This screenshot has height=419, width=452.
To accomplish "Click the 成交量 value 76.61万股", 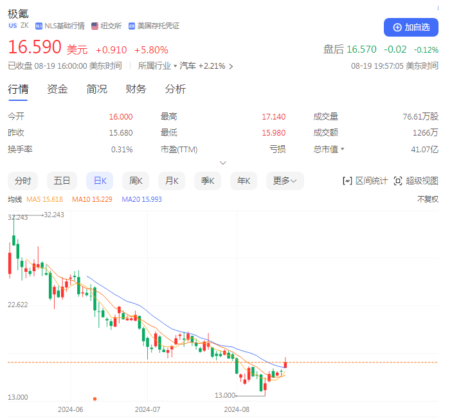I will tap(420, 117).
